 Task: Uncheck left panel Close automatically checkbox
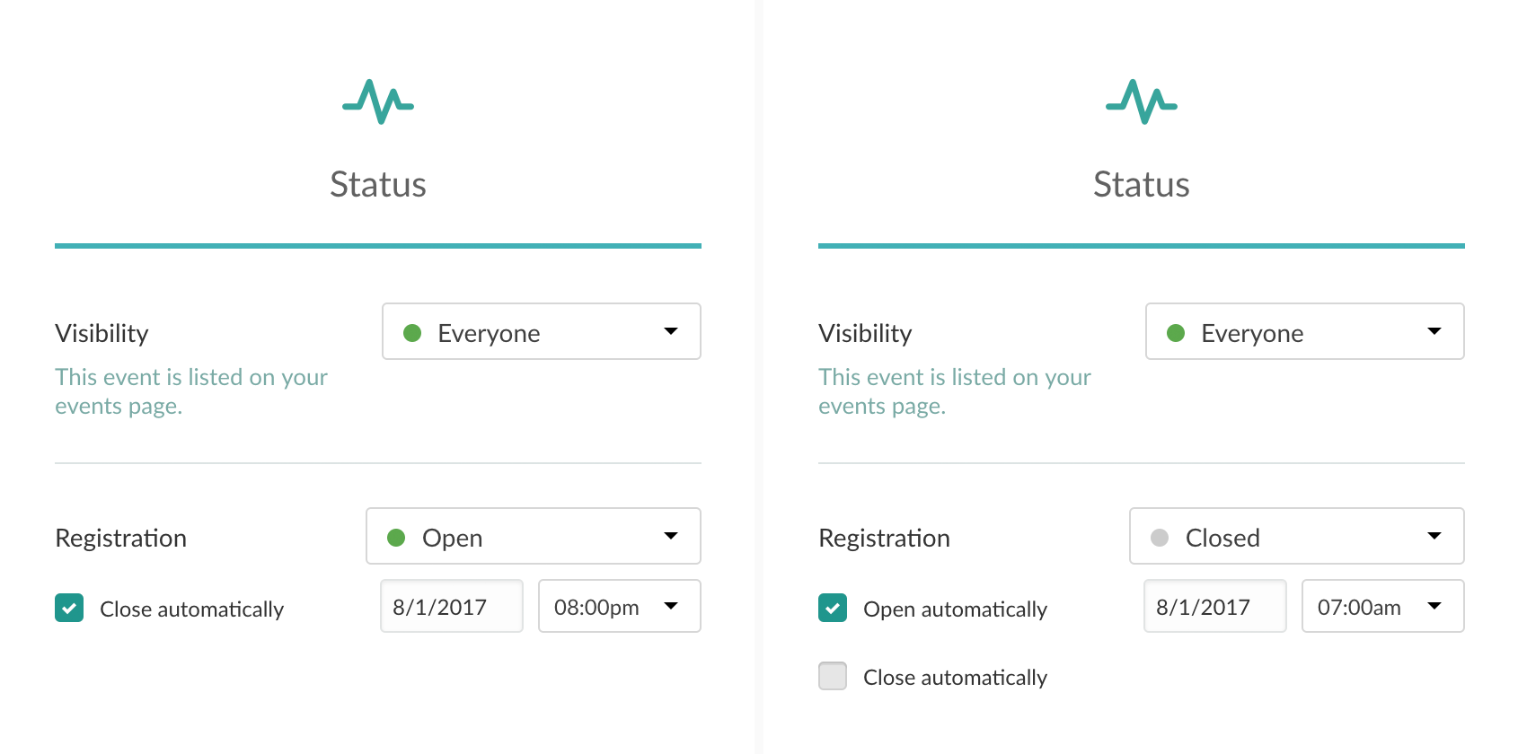click(69, 608)
